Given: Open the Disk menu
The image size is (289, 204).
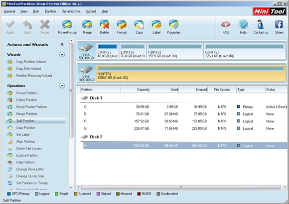Looking at the screenshot, I should (36, 11).
